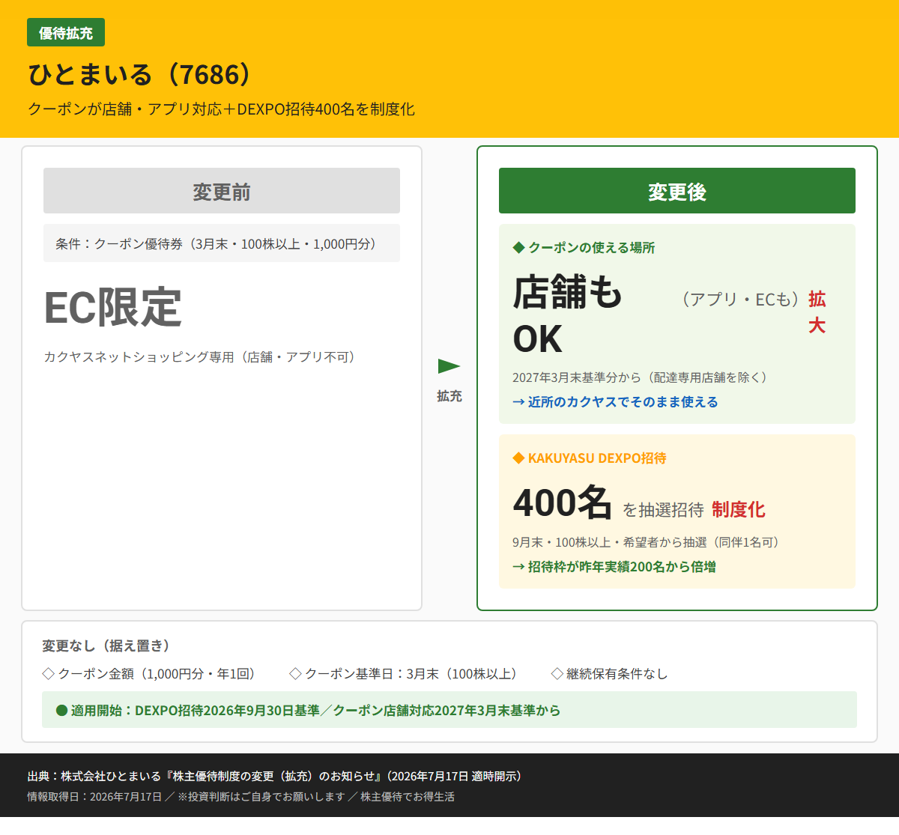
Task: Click the 継続保有条件なし item
Action: click(x=617, y=674)
